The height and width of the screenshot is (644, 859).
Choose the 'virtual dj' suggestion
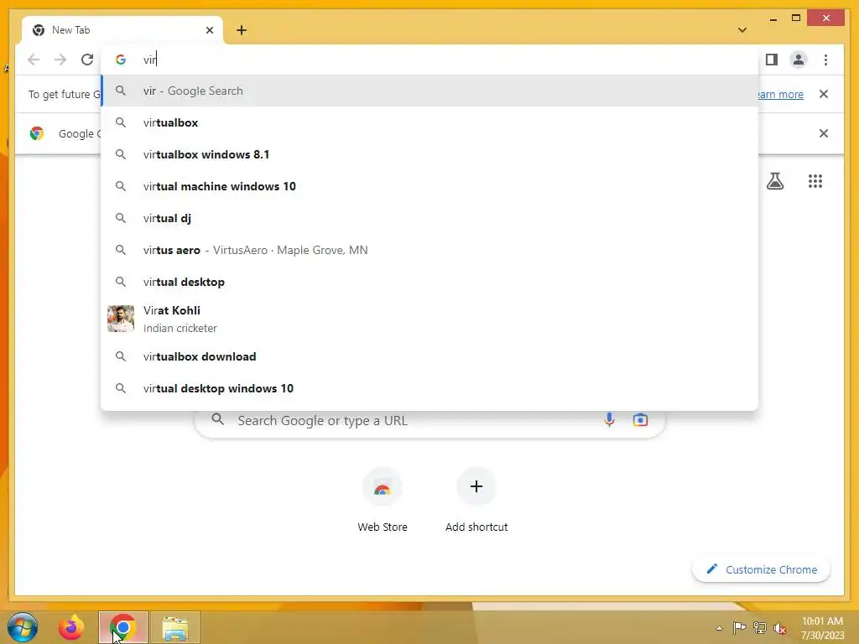coord(429,218)
